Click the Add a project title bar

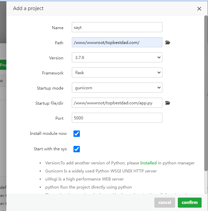click(x=101, y=8)
